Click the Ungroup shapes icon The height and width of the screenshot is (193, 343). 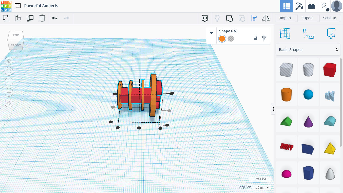[242, 18]
